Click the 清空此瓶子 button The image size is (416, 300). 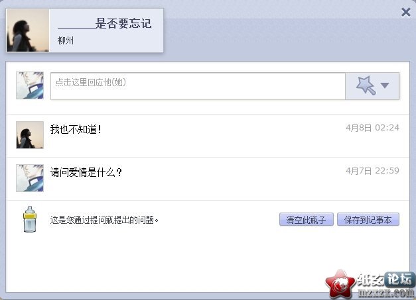point(306,219)
